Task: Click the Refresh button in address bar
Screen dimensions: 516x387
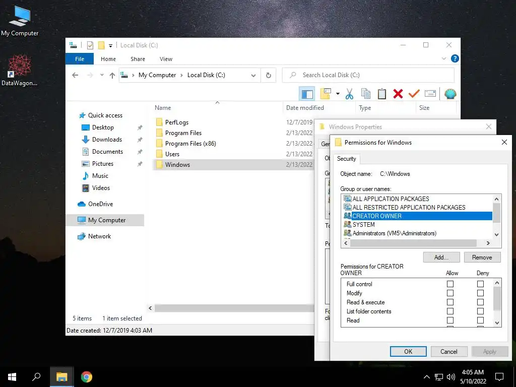Action: point(269,76)
